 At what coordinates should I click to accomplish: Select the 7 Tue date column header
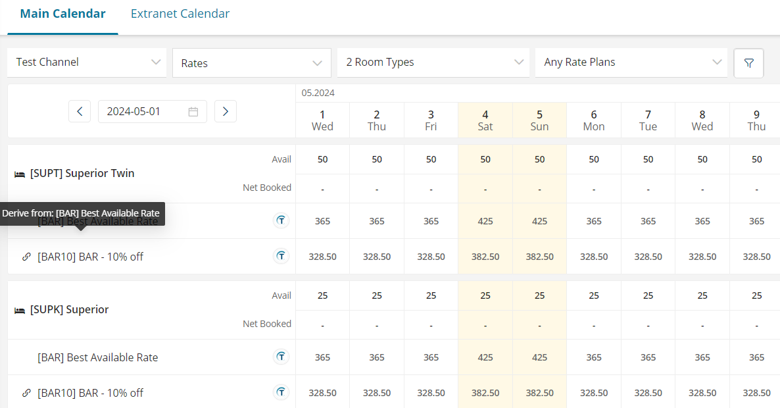648,120
